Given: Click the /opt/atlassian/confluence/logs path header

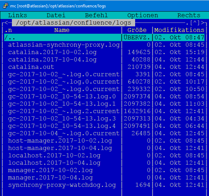Looking at the screenshot, I should 74,23.
